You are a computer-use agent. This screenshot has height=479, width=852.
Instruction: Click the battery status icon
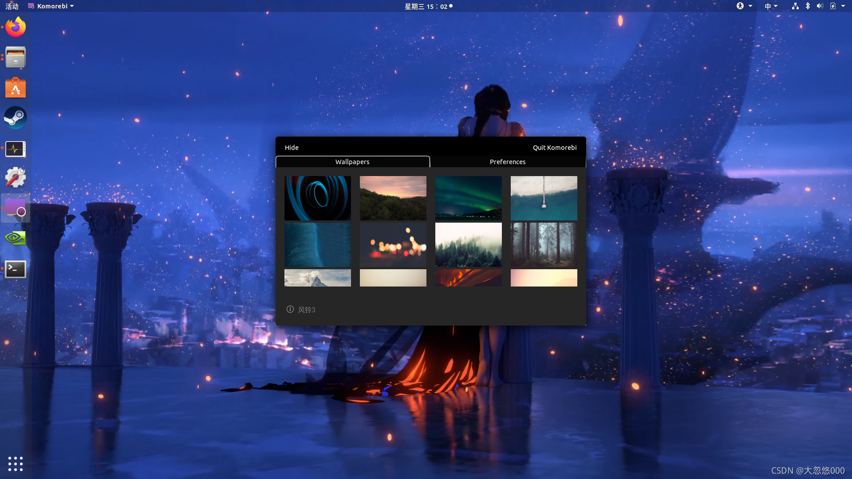(833, 6)
